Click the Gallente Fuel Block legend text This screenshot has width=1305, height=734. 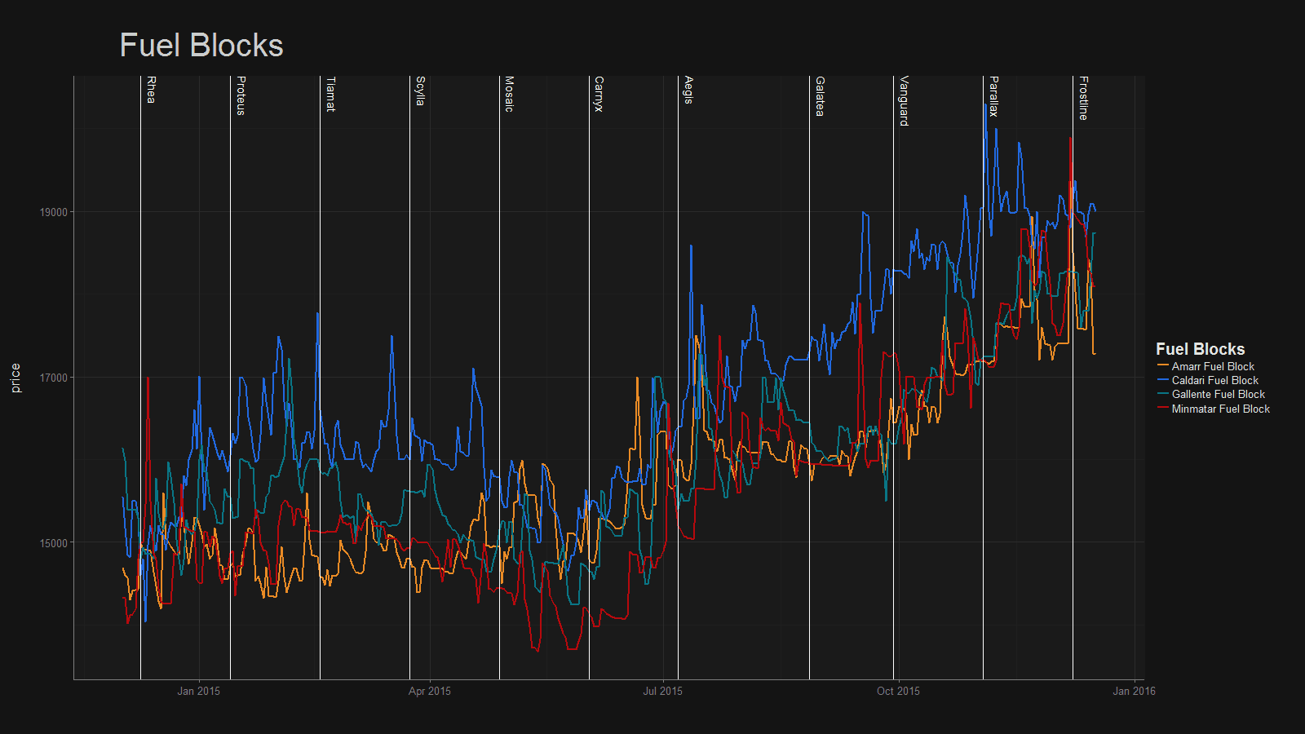pos(1218,394)
